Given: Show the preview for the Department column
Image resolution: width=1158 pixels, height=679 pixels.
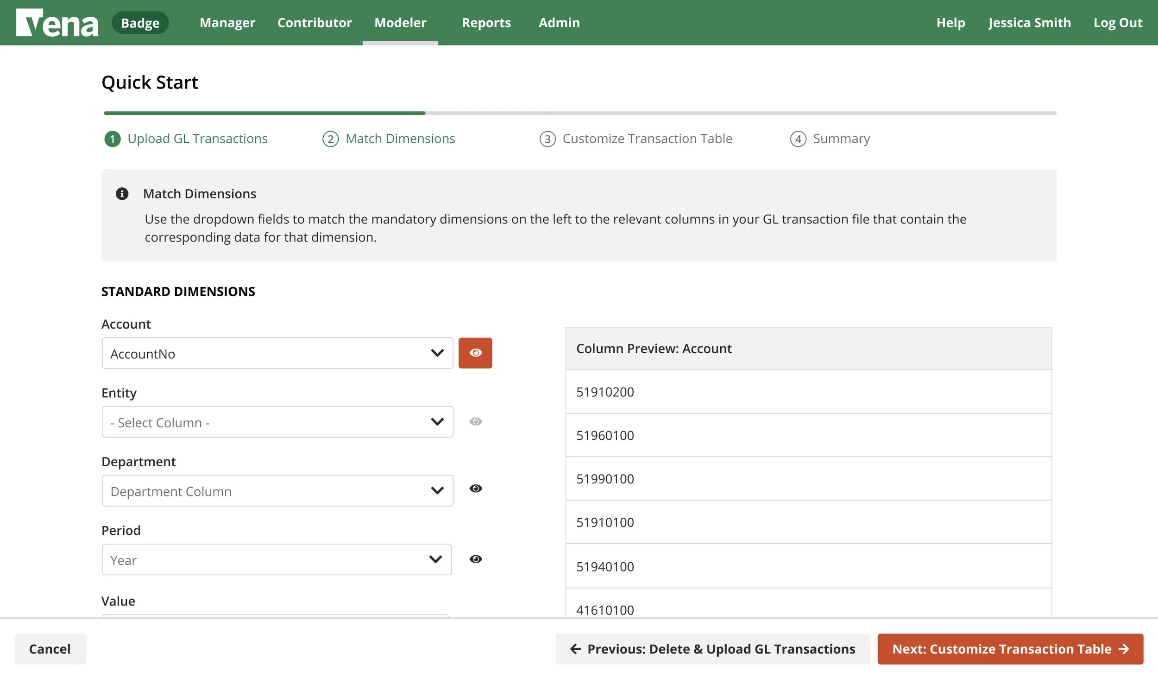Looking at the screenshot, I should 477,488.
